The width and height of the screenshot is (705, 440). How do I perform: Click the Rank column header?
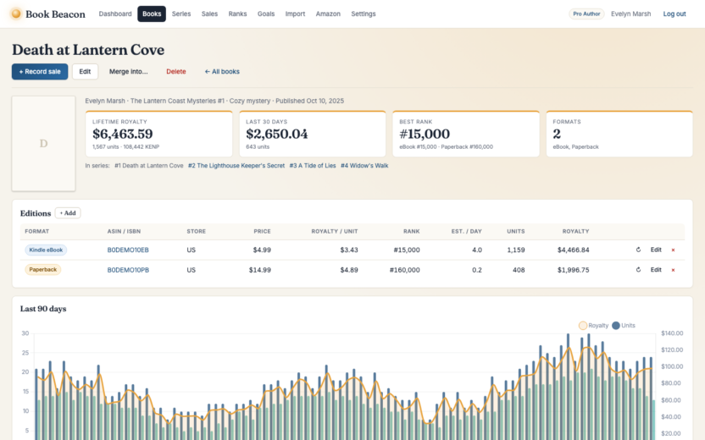[x=411, y=232]
